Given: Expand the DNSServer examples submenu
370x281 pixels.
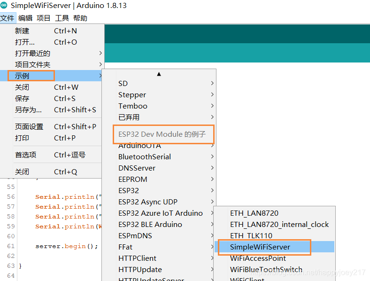Looking at the screenshot, I should pyautogui.click(x=159, y=168).
